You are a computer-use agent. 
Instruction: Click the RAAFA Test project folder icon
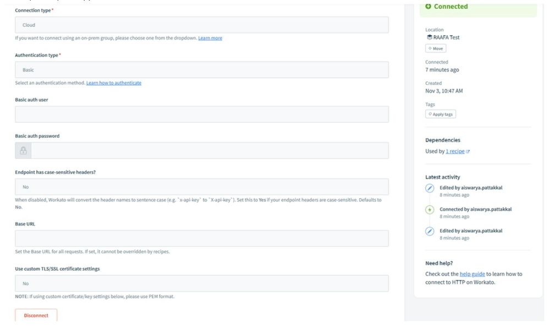(429, 37)
